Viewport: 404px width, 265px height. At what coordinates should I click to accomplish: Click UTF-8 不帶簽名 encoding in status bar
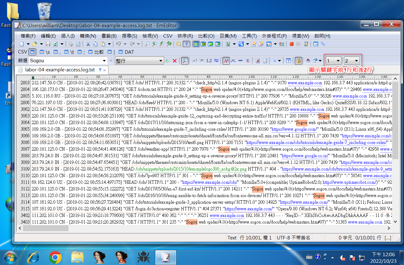pyautogui.click(x=293, y=238)
